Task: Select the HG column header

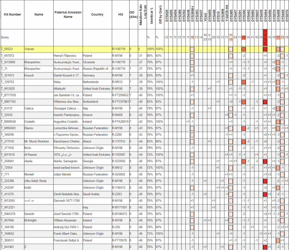Action: point(121,14)
